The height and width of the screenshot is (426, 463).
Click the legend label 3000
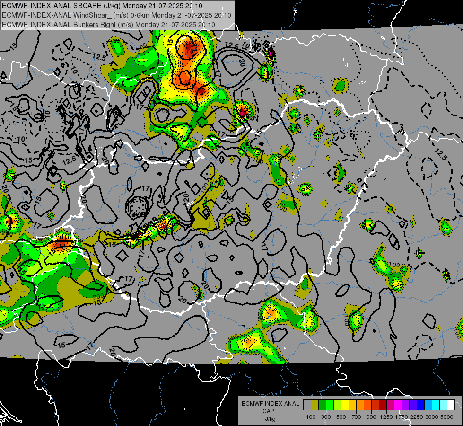432,417
